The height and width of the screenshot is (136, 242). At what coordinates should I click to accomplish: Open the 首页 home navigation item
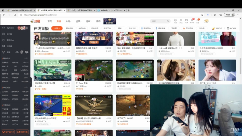[49, 21]
